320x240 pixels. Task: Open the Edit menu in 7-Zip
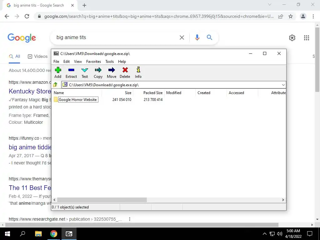67,62
